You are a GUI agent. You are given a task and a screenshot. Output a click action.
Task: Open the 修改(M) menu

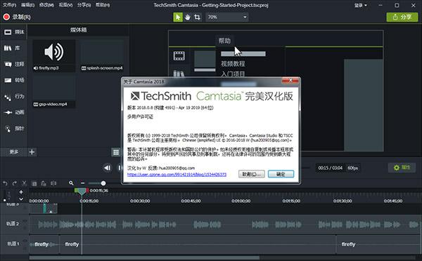pos(46,5)
